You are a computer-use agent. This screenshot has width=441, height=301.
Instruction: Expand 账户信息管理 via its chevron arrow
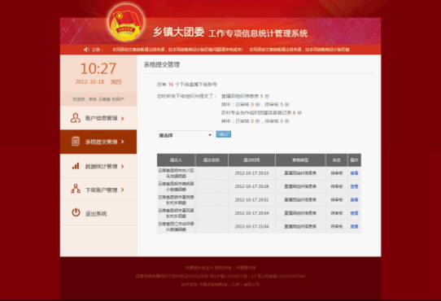click(x=122, y=119)
